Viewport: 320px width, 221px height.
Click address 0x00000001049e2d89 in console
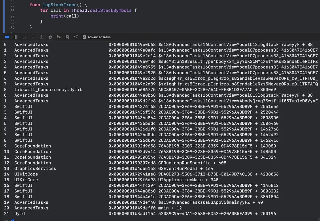coord(132,84)
